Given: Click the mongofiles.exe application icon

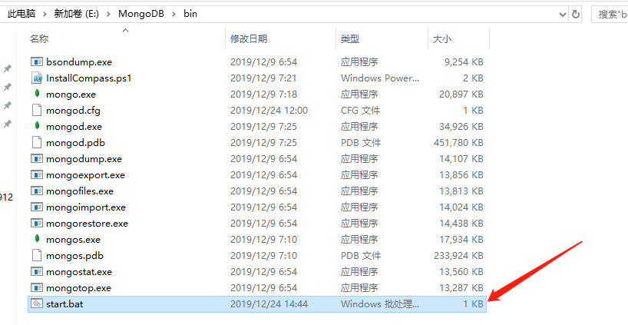Looking at the screenshot, I should (37, 191).
